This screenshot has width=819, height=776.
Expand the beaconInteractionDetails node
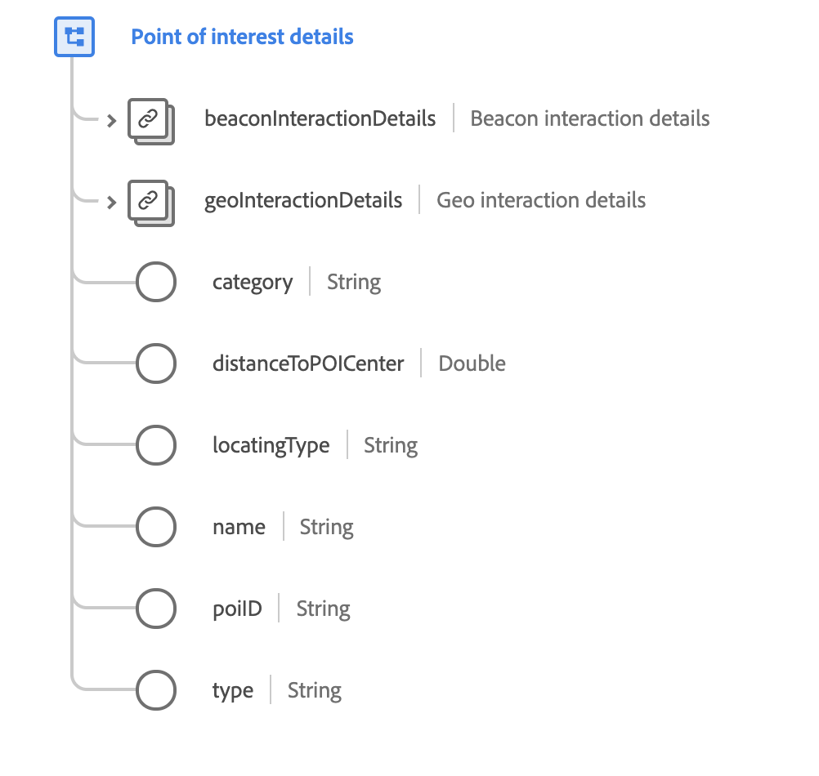pos(112,121)
